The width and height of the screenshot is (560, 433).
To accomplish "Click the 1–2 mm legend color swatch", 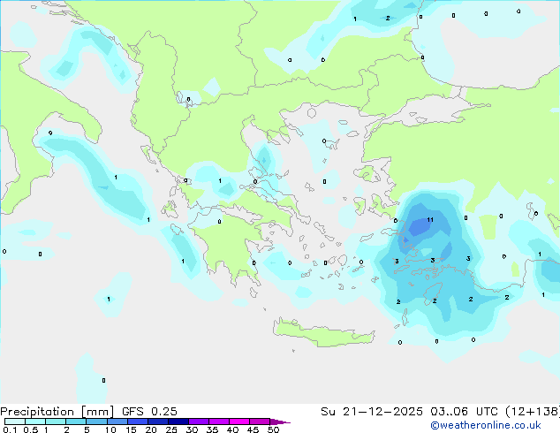I will tap(56, 422).
